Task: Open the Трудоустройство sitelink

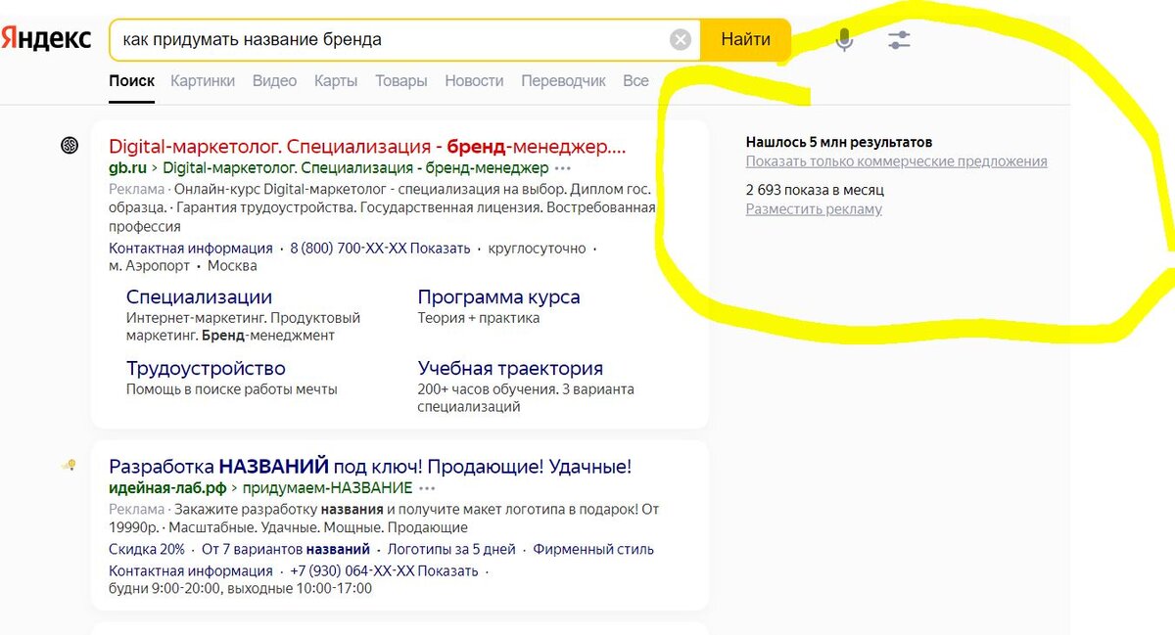Action: [x=206, y=369]
